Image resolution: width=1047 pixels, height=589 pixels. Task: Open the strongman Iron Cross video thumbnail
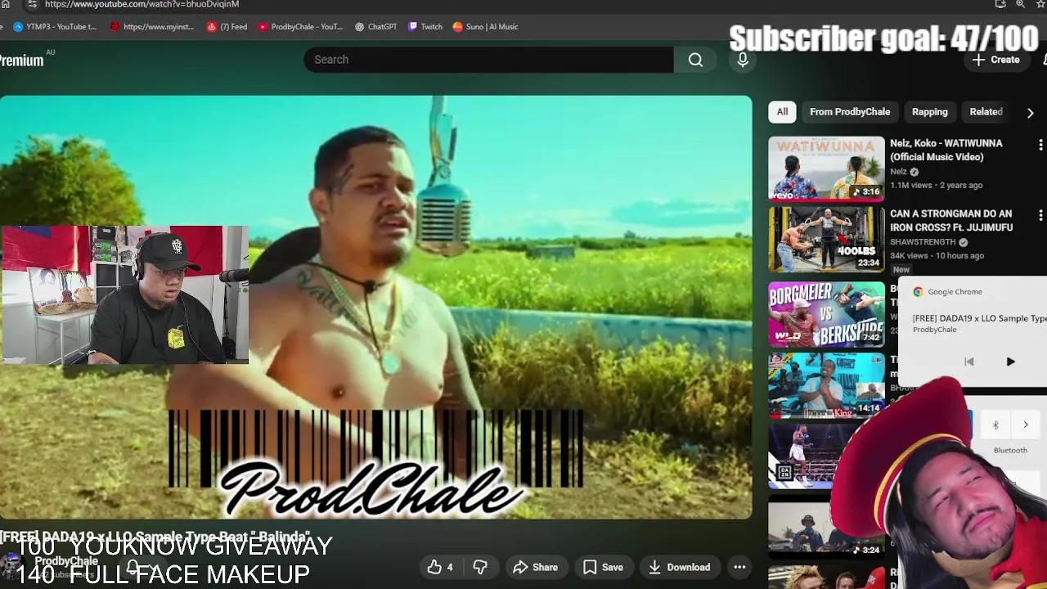coord(826,239)
